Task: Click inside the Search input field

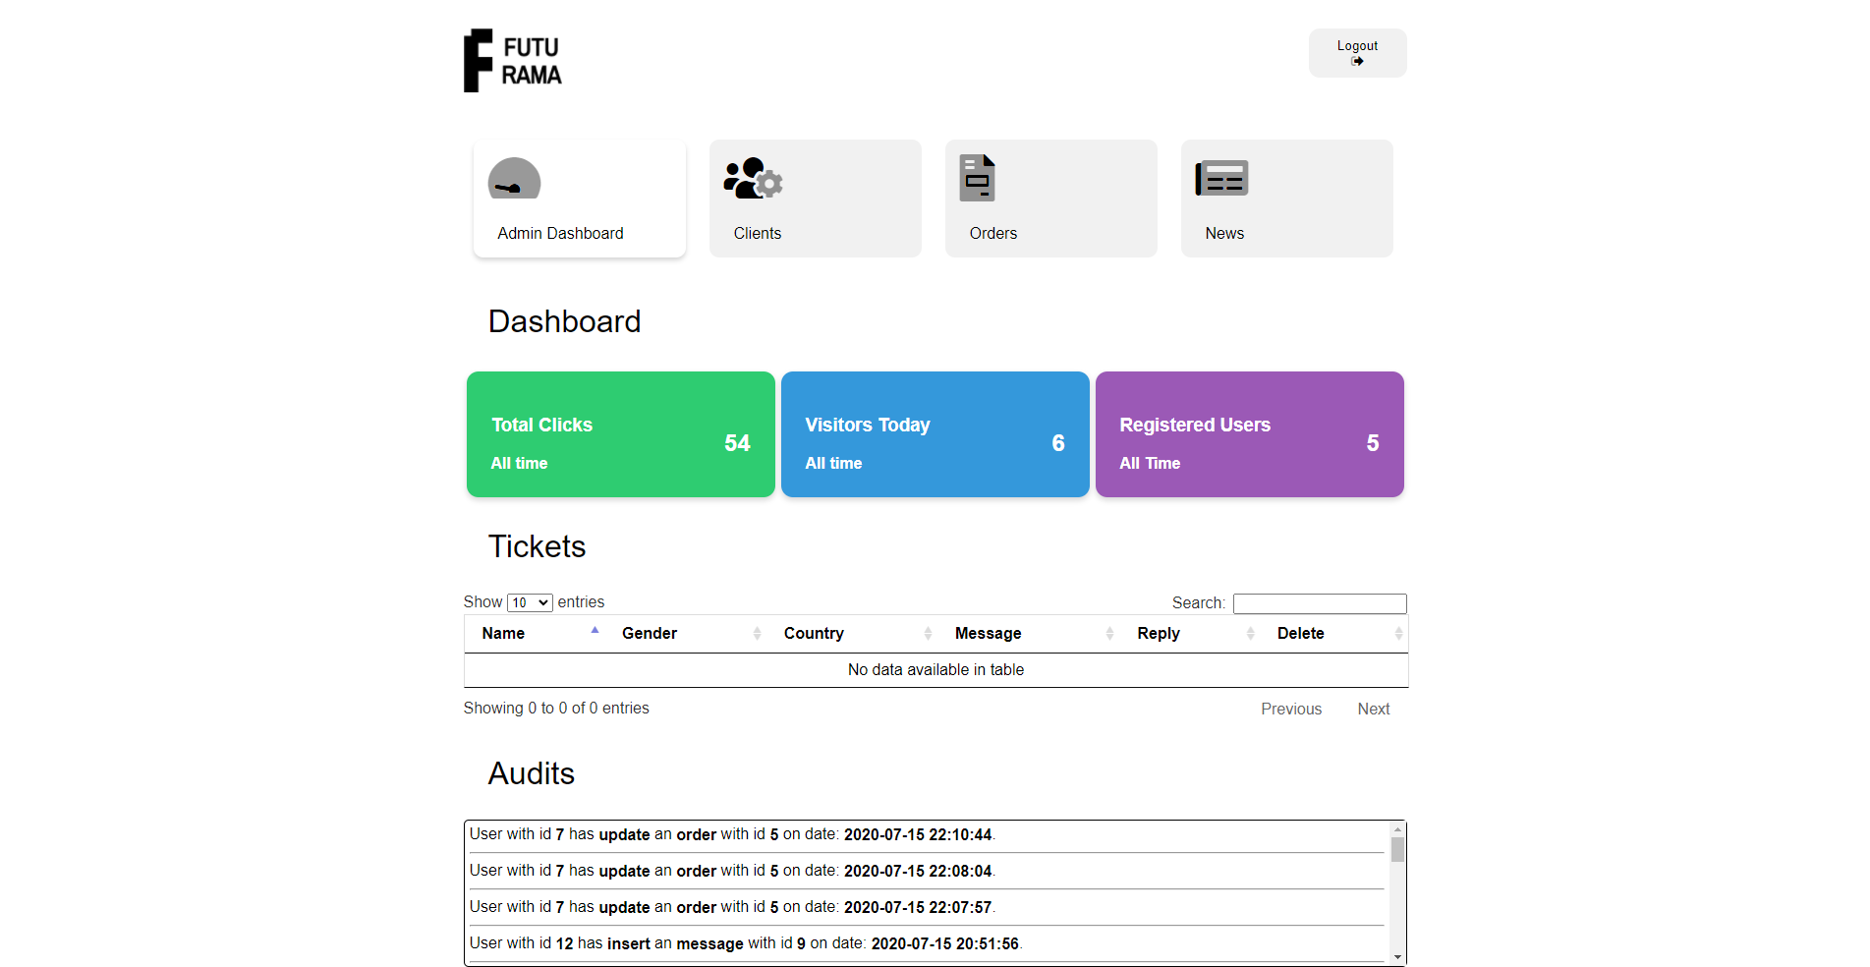Action: click(x=1320, y=602)
